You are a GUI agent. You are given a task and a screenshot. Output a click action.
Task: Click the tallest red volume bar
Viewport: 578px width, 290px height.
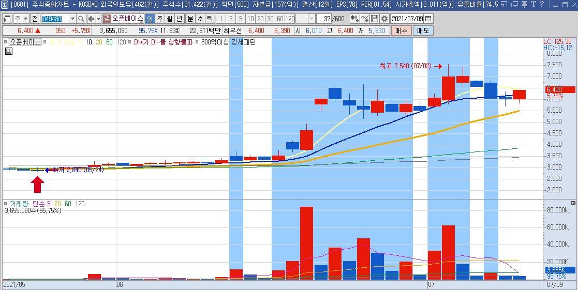pyautogui.click(x=306, y=243)
